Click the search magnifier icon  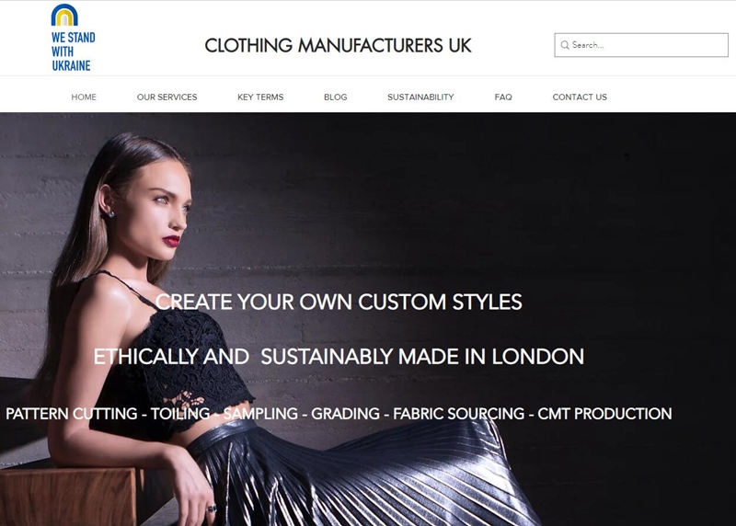tap(565, 45)
